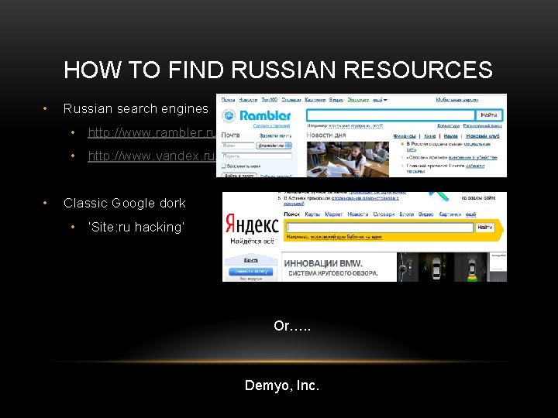The image size is (558, 418).
Task: Click the Яндекс logo
Action: click(252, 224)
